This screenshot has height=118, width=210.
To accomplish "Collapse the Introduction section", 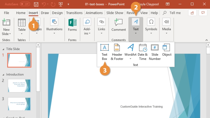I will pos(3,75).
